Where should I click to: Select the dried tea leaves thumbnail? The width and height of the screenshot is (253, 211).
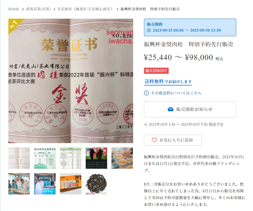point(96,184)
